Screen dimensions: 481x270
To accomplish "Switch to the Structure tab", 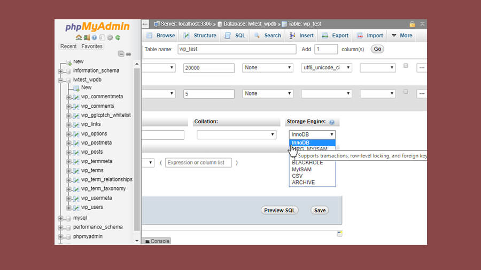I will [200, 36].
